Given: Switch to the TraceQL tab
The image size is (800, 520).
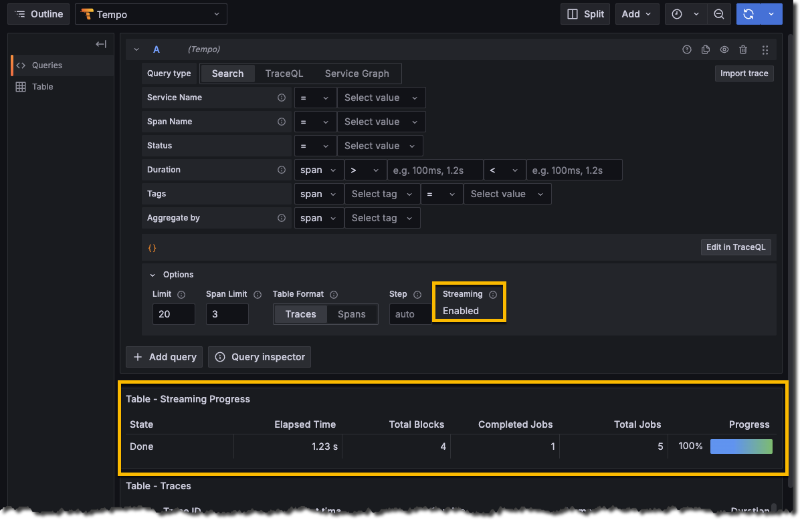Looking at the screenshot, I should click(x=284, y=74).
